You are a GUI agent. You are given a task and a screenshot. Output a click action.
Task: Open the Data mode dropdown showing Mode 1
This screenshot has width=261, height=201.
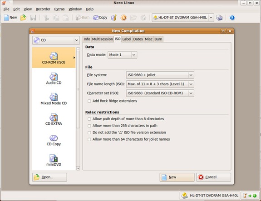coord(123,55)
